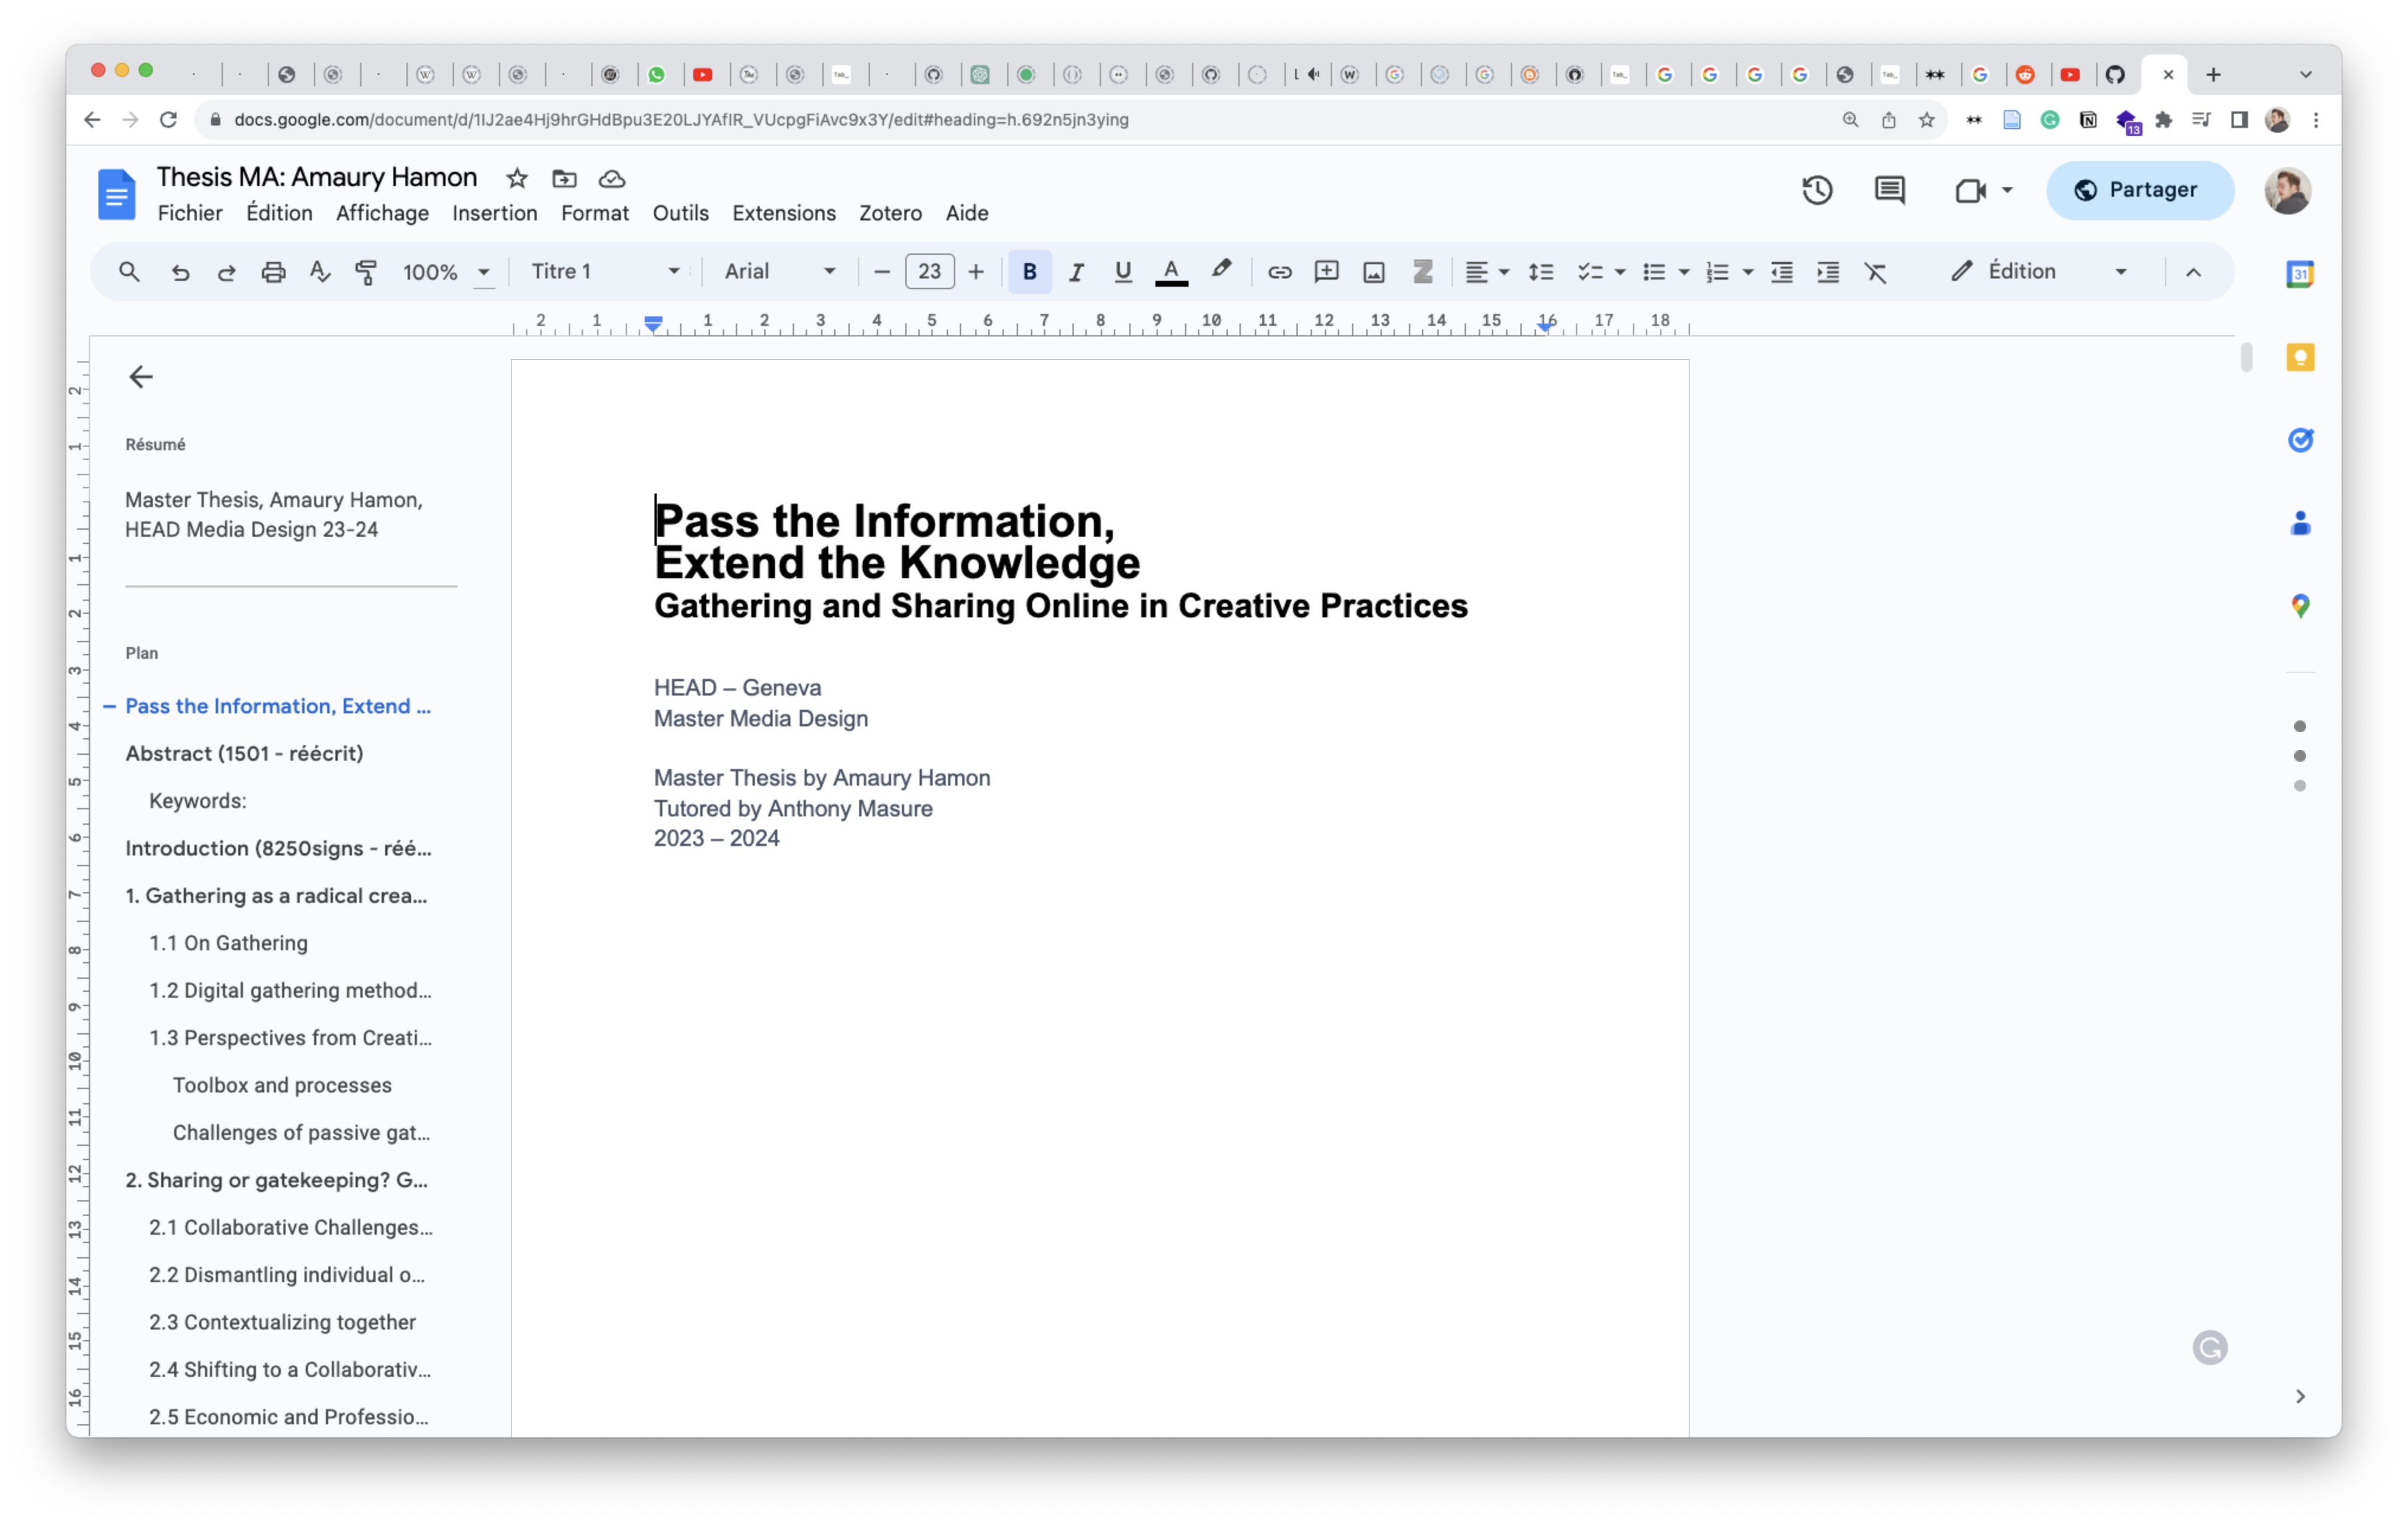Open the Insertion menu
The width and height of the screenshot is (2408, 1525).
point(494,213)
